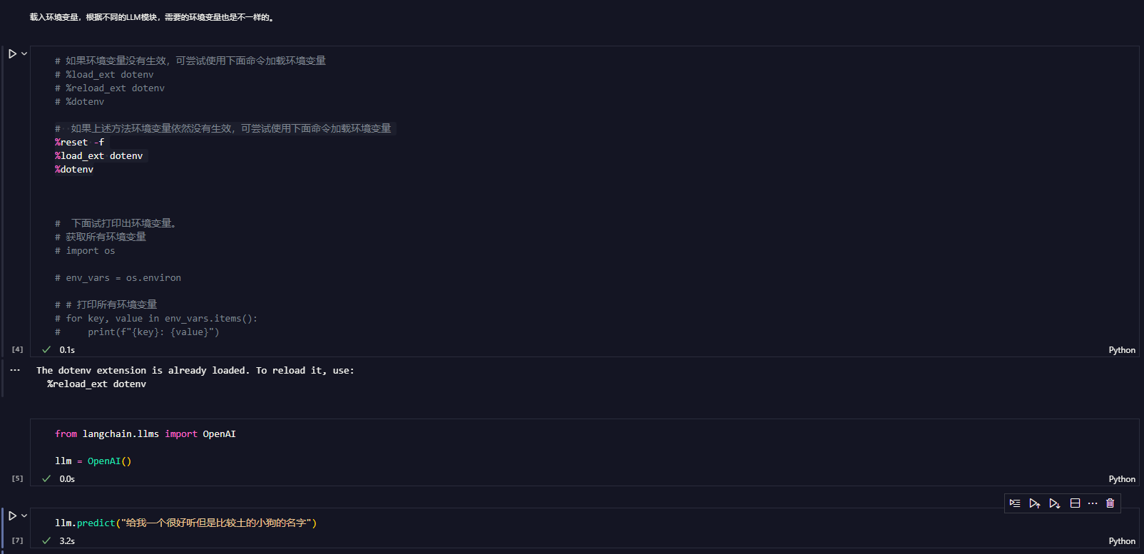Change Python language mode of first cell
Image resolution: width=1144 pixels, height=554 pixels.
click(1122, 350)
